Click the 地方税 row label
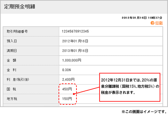This screenshot has width=168, height=116. (12, 99)
